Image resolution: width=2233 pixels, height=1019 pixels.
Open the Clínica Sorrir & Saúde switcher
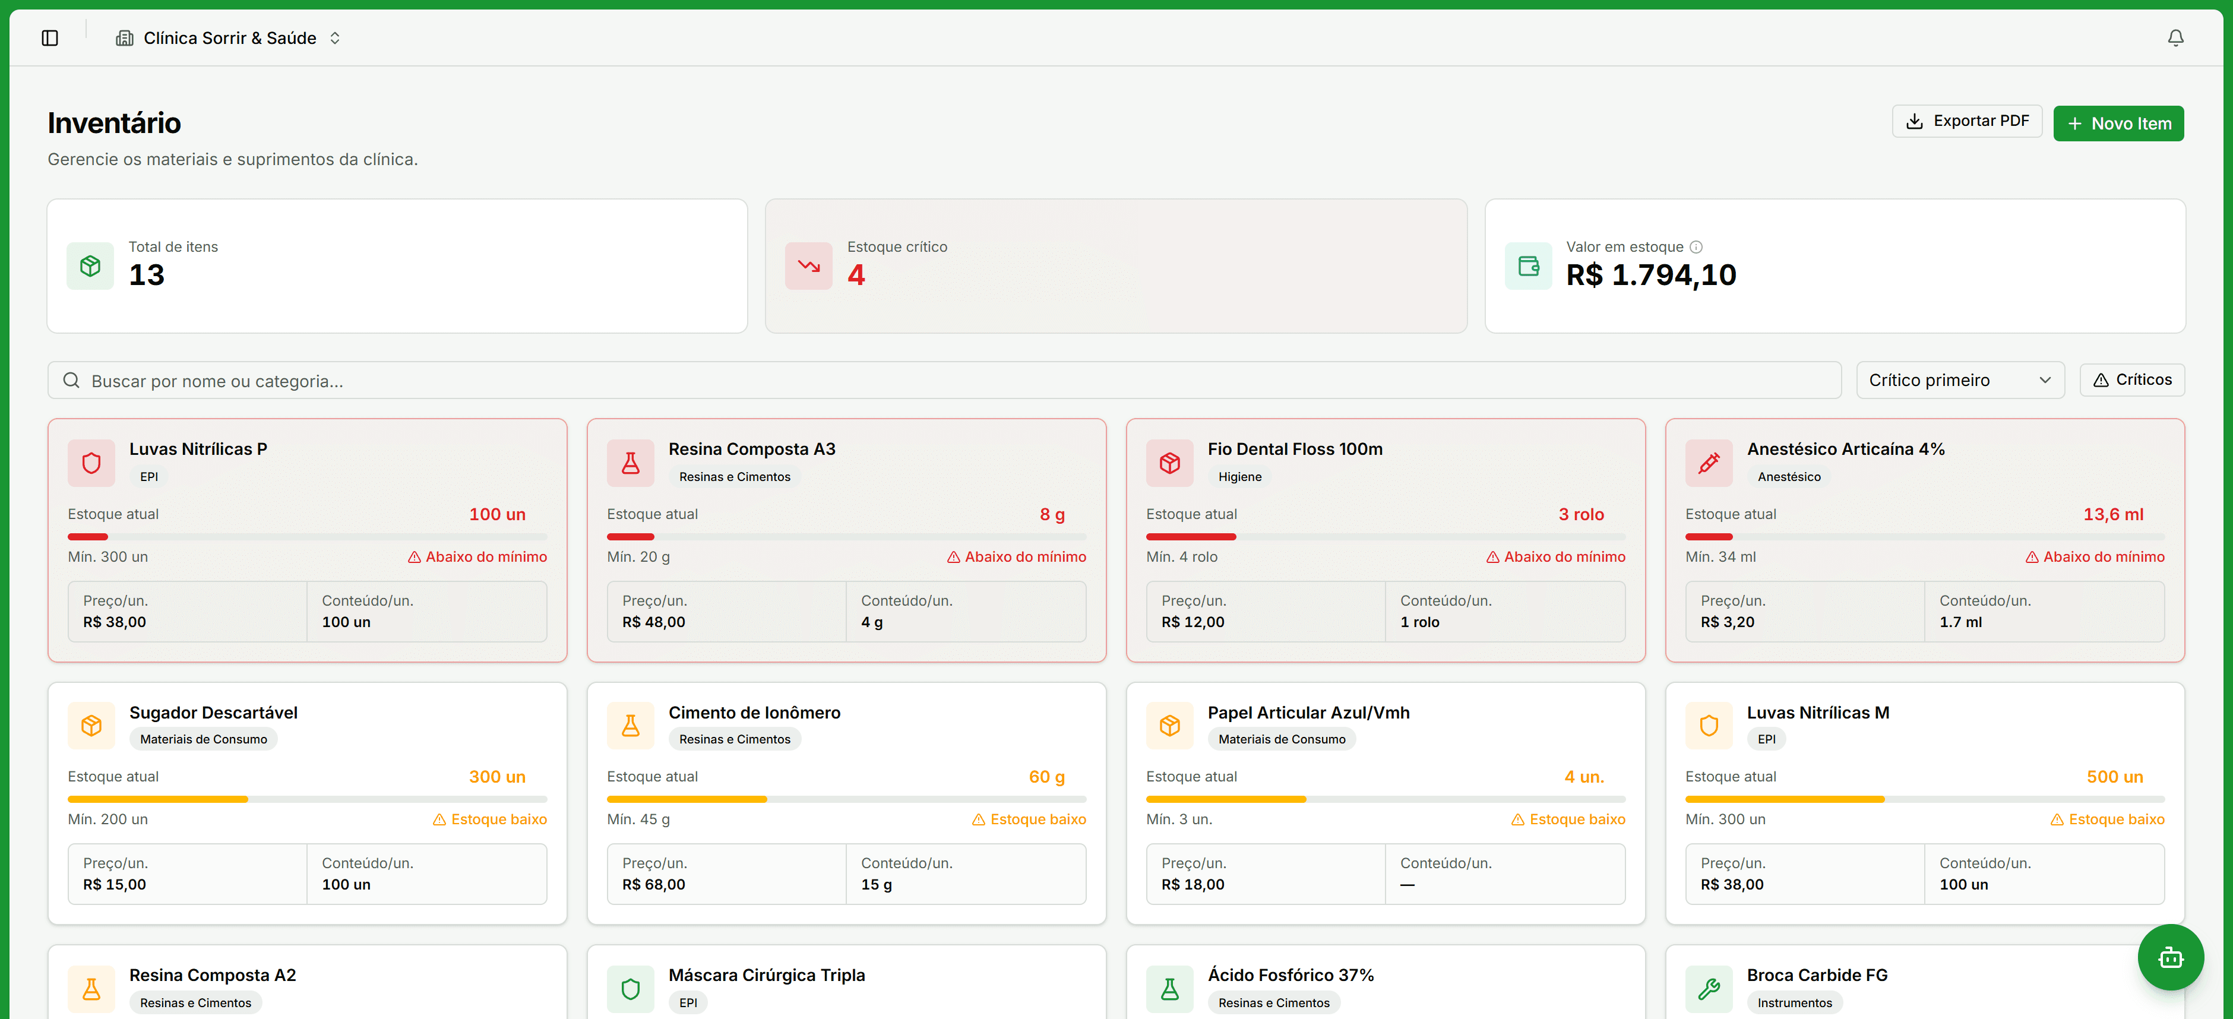[229, 38]
